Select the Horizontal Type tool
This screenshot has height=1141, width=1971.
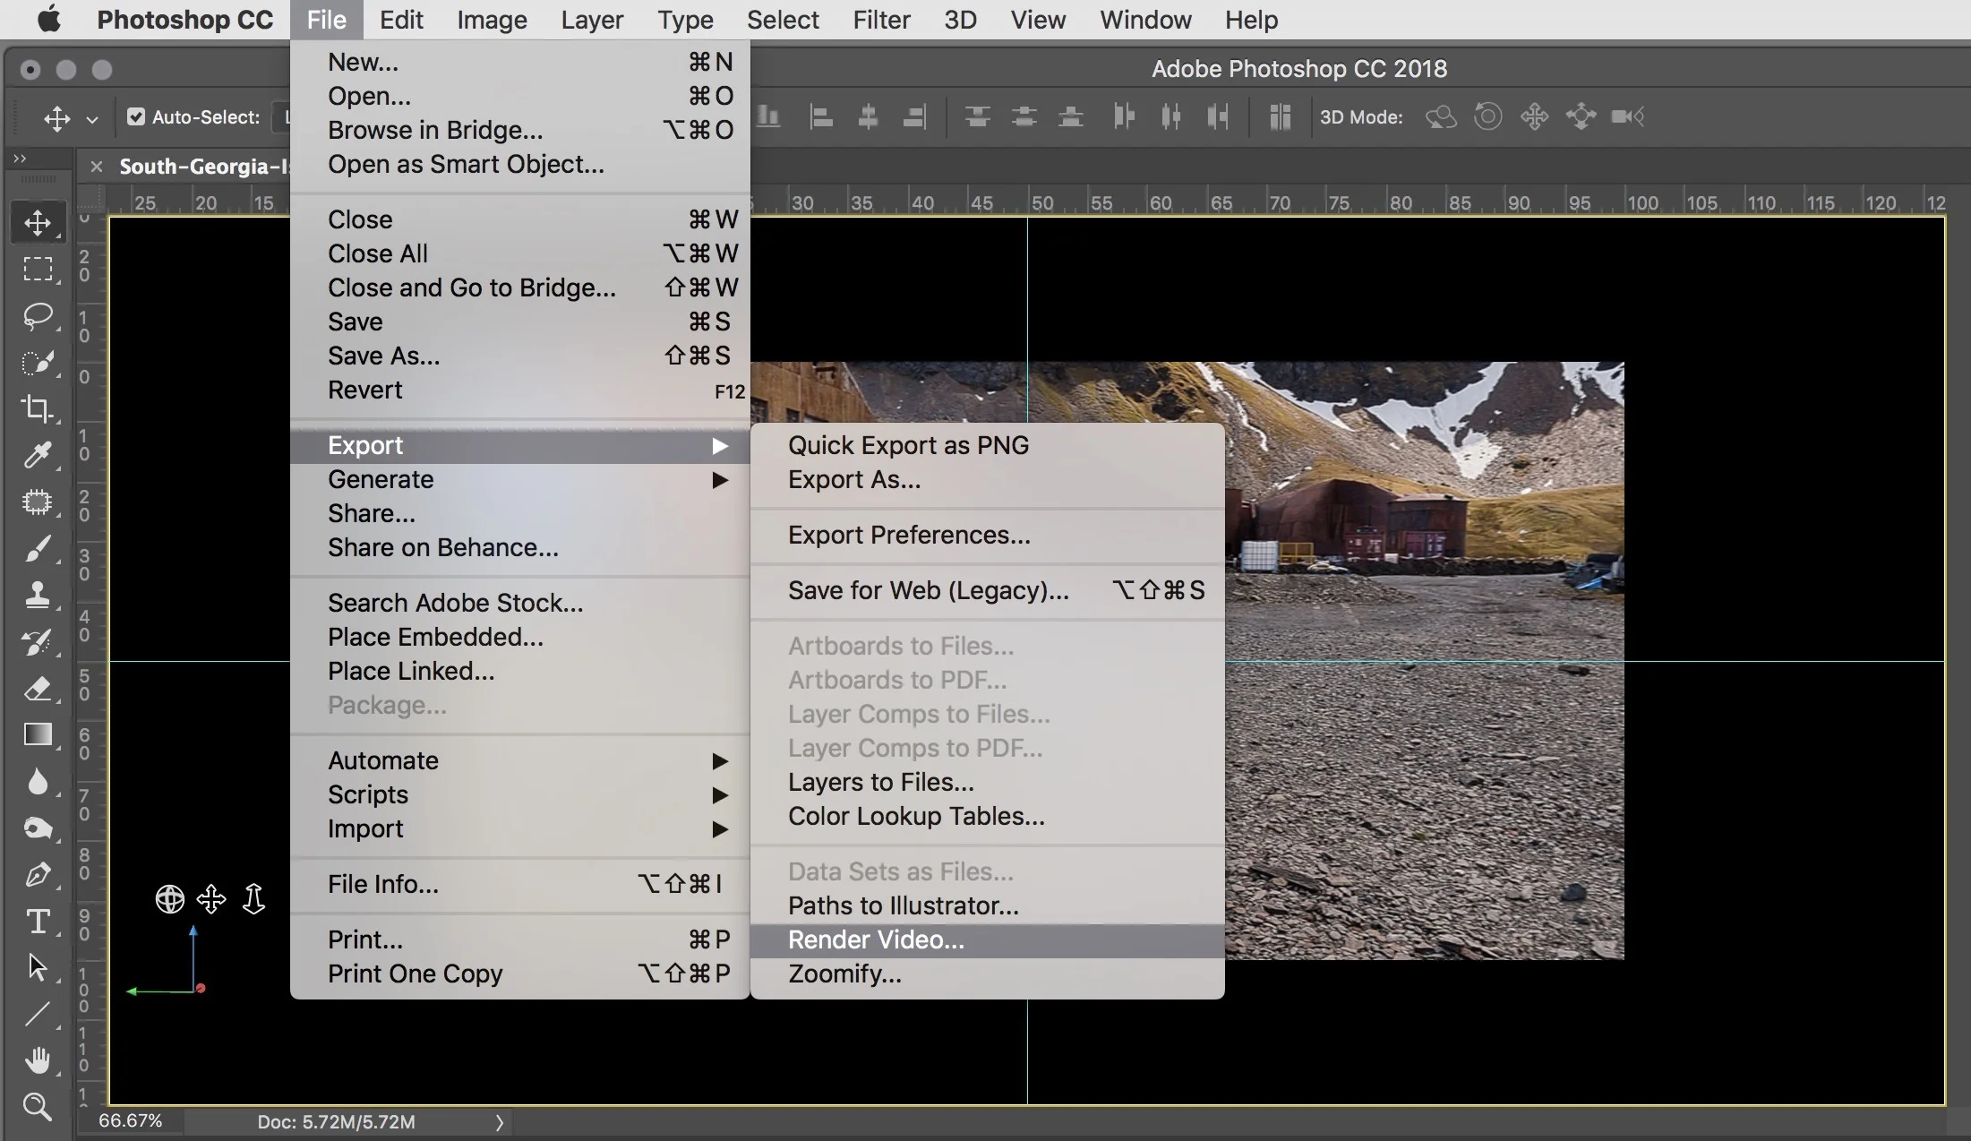pyautogui.click(x=38, y=922)
